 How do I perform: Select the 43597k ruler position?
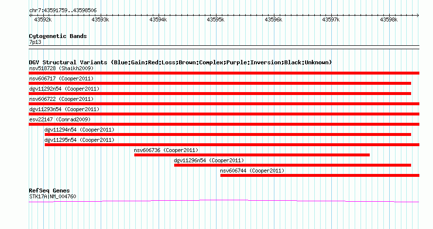tap(331, 19)
